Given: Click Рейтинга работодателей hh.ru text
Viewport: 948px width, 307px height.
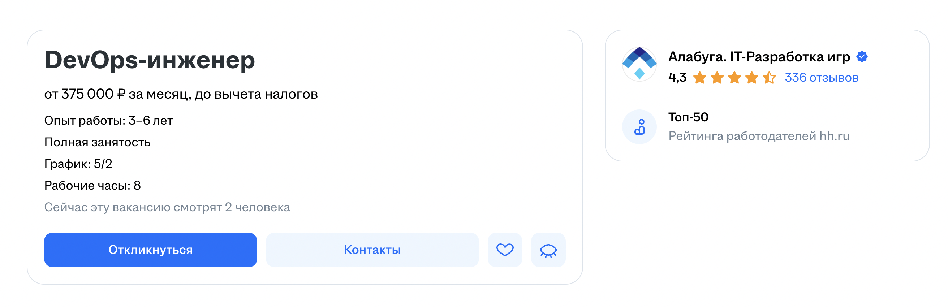Looking at the screenshot, I should 759,136.
